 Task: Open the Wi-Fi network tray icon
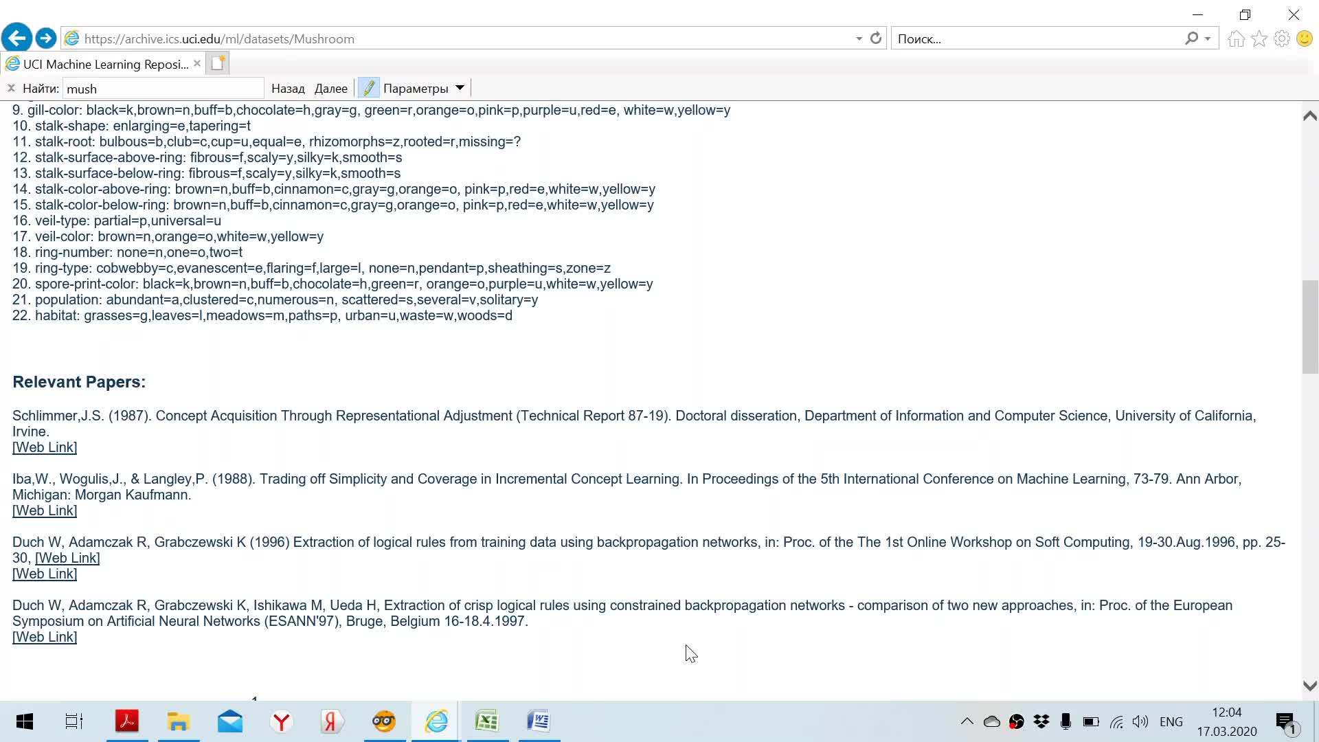(x=1116, y=721)
